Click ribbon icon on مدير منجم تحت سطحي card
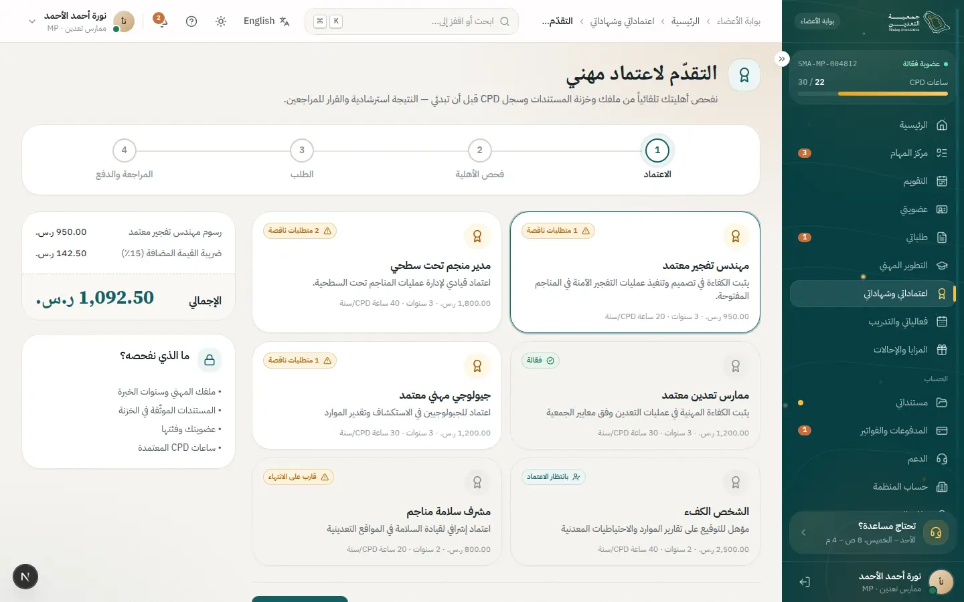Viewport: 964px width, 602px height. [x=477, y=236]
